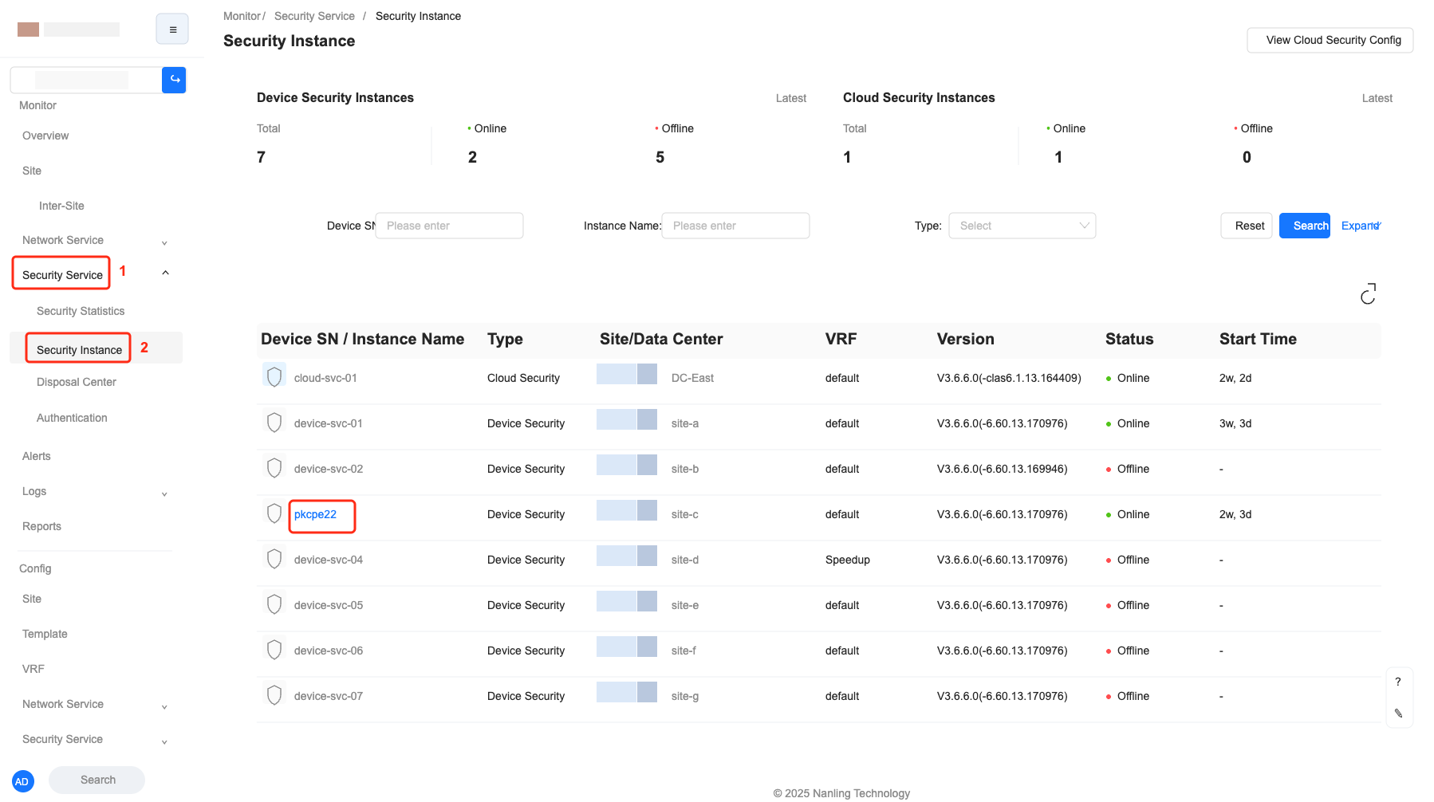Open the pkcpe22 instance link
Viewport: 1434px width, 802px height.
[x=315, y=514]
